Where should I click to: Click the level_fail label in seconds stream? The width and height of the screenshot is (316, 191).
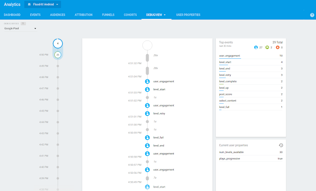coord(158,138)
